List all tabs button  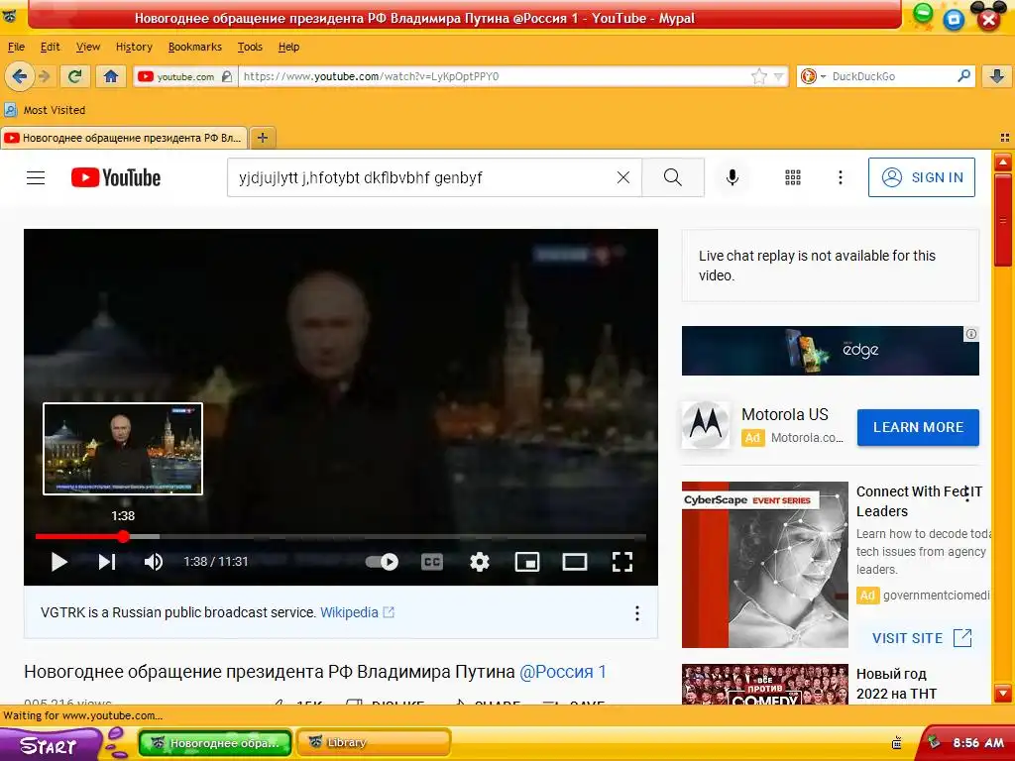[x=1005, y=137]
